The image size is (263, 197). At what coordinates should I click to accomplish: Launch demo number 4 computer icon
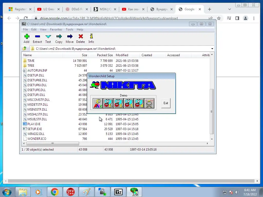click(139, 103)
